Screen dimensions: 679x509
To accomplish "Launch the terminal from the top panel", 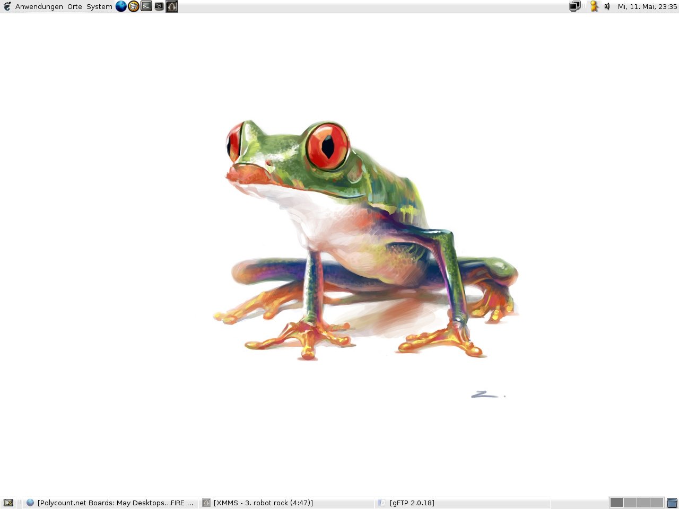I will pyautogui.click(x=146, y=6).
